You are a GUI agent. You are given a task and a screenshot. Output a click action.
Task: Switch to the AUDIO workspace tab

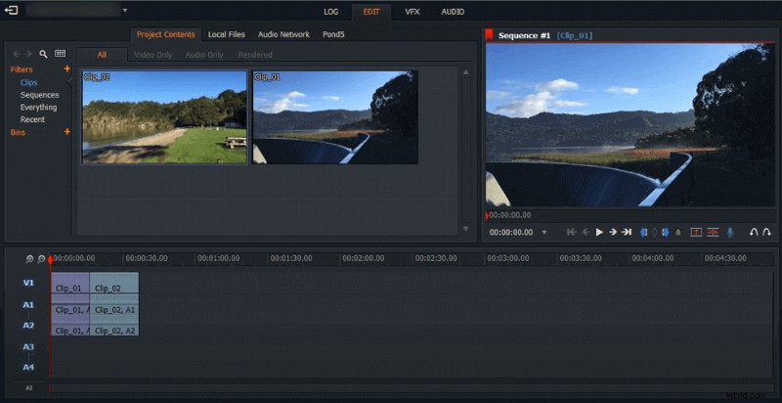coord(453,12)
